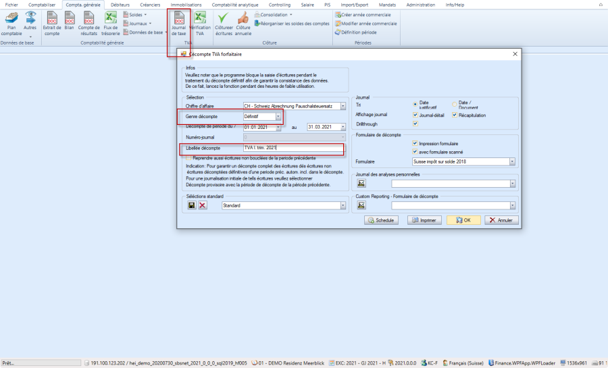Select the Date / Document sort radio
Screen dimensions: 608x368
point(454,104)
